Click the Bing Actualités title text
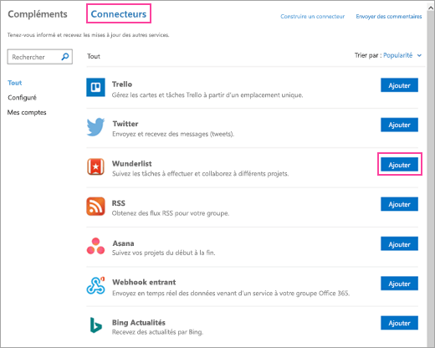This screenshot has width=435, height=348. pos(139,322)
